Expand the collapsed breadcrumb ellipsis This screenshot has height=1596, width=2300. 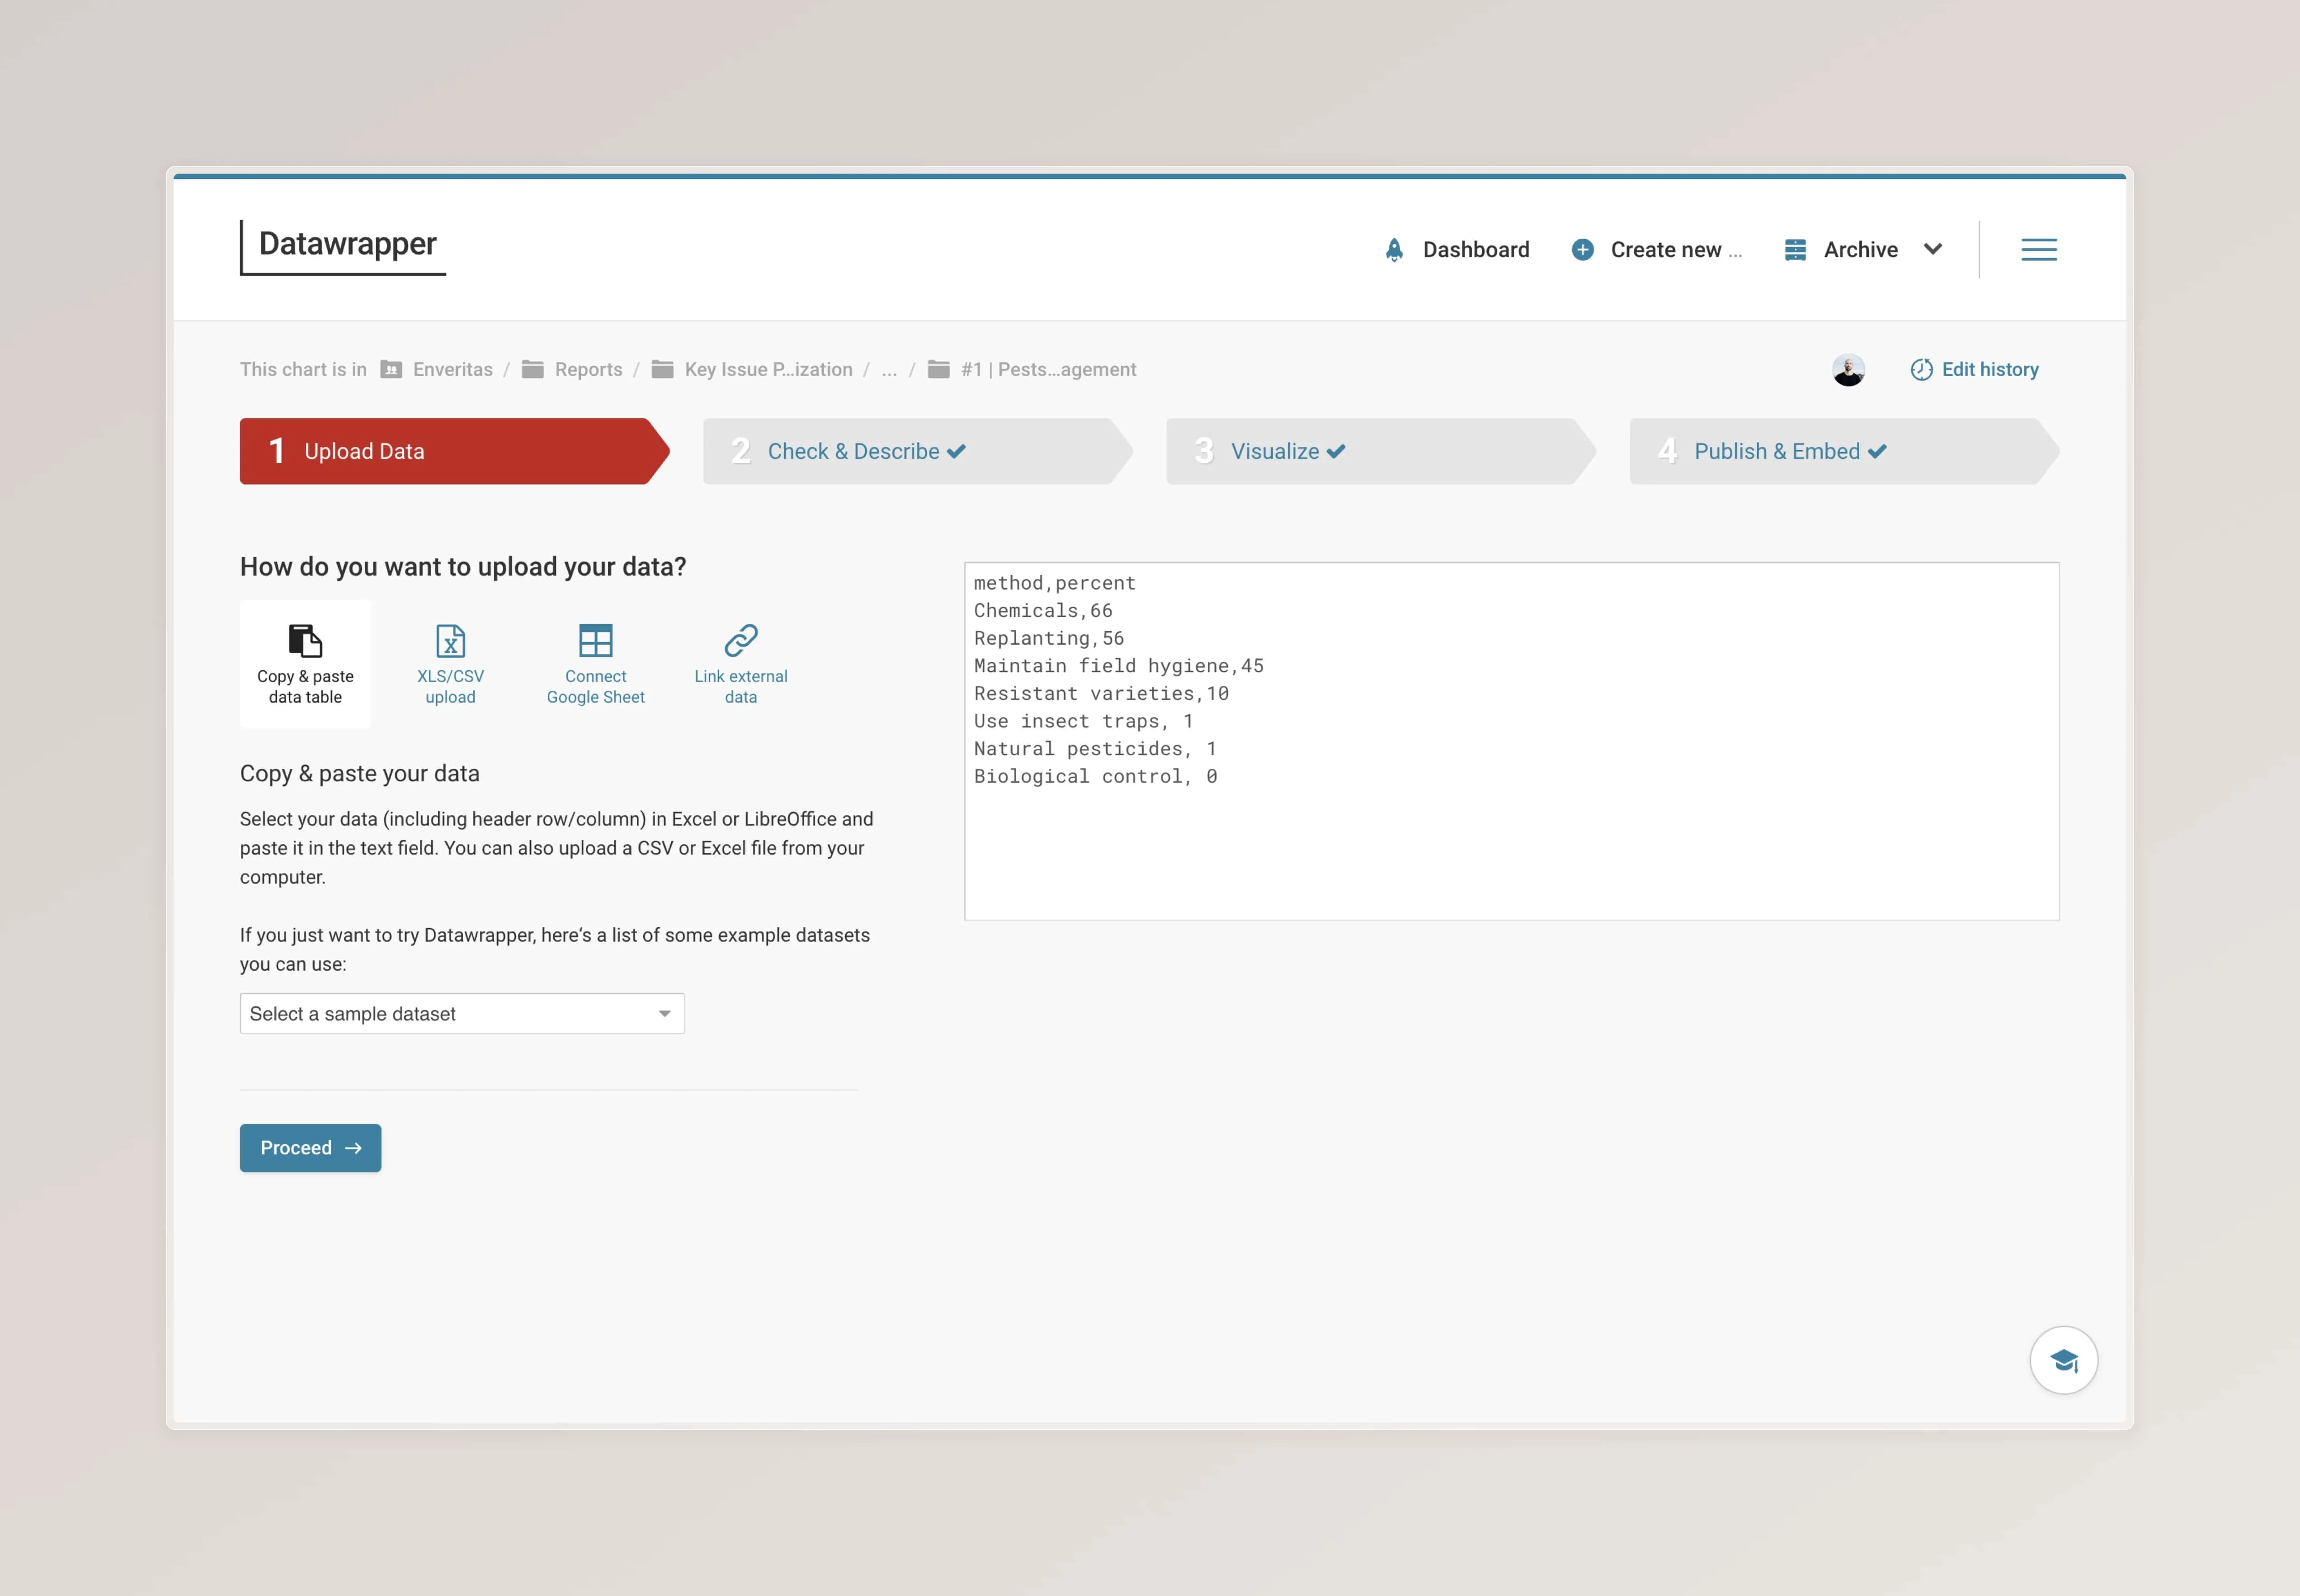(x=890, y=369)
